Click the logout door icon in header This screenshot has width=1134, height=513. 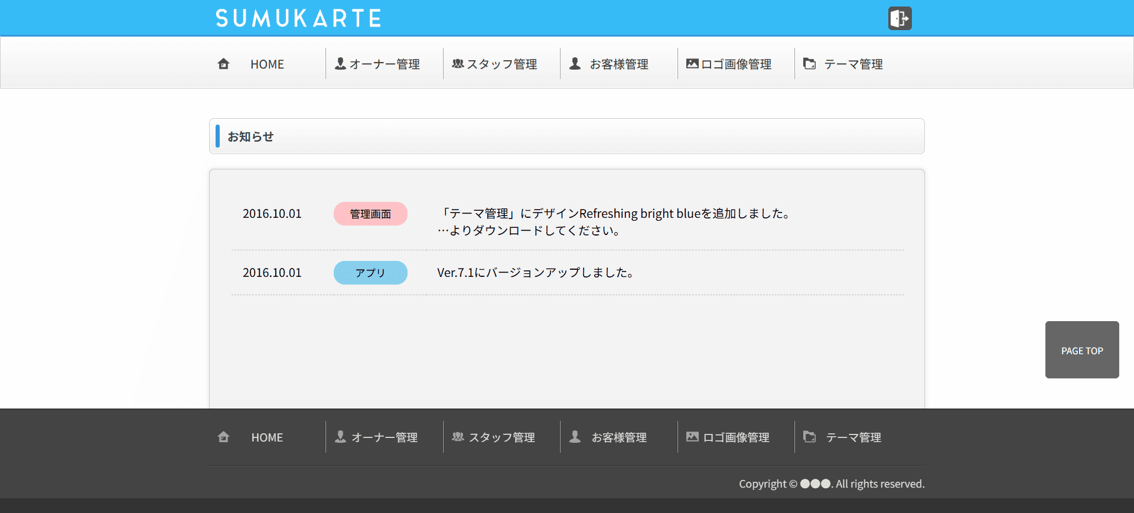coord(900,18)
